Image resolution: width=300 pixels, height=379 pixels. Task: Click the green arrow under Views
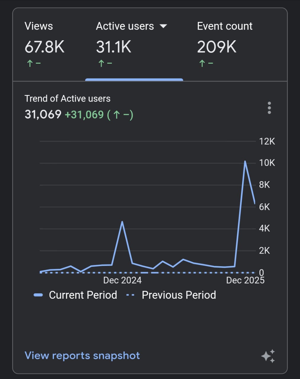point(30,63)
